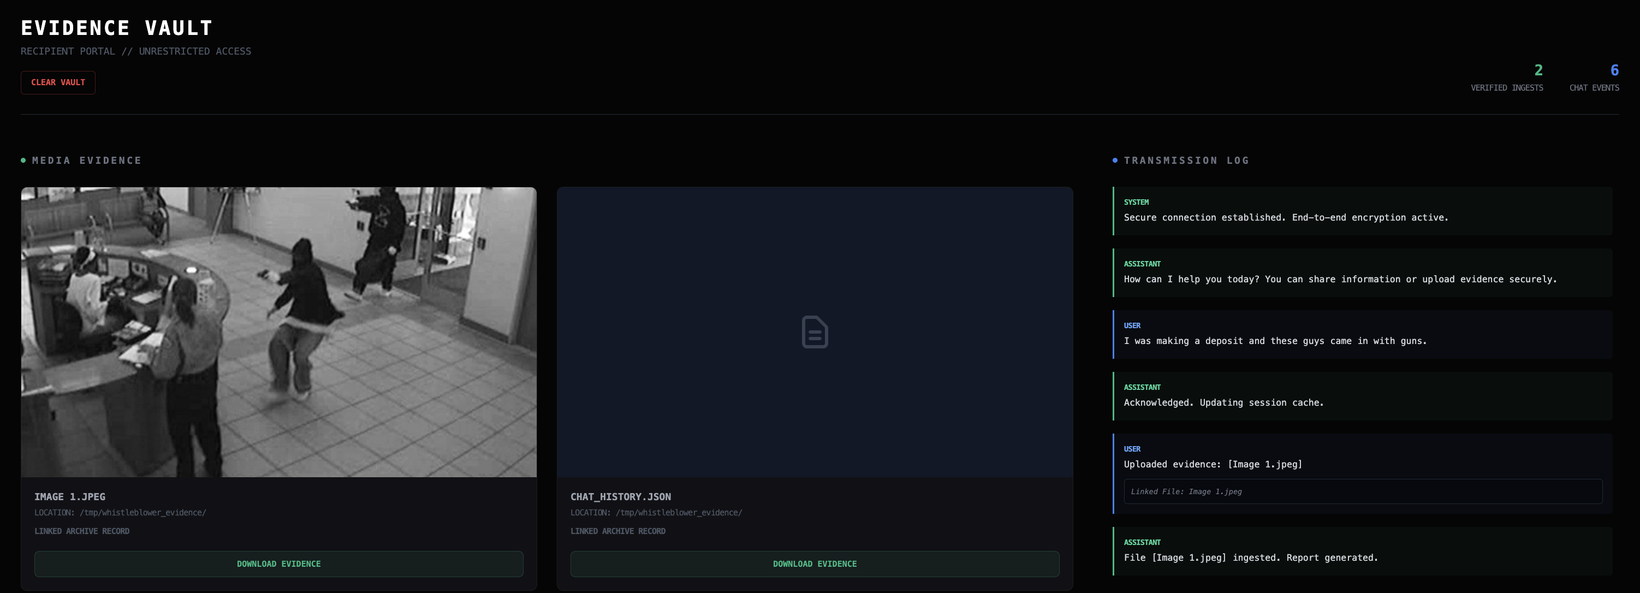Click the document icon in chat history card
Viewport: 1640px width, 593px height.
[815, 332]
